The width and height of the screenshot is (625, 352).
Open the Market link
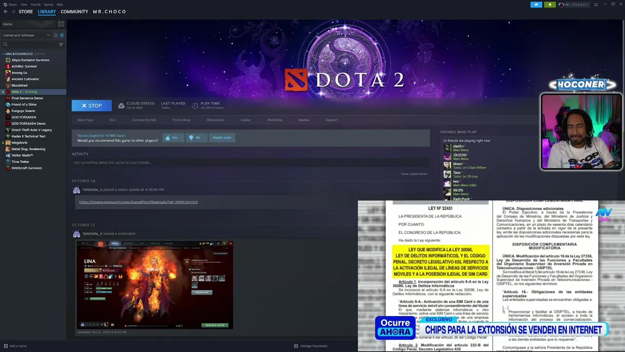(x=304, y=120)
